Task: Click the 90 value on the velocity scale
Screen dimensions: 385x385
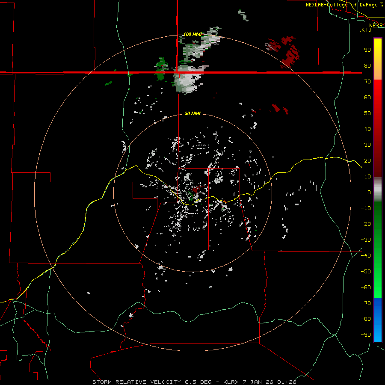Action: [x=367, y=50]
